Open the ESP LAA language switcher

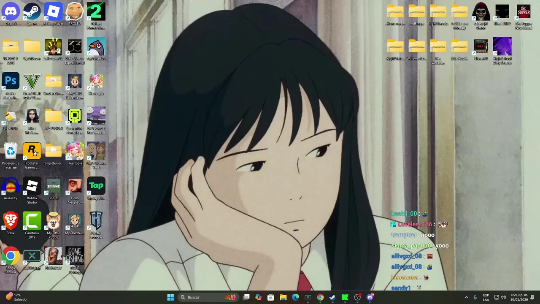(486, 297)
